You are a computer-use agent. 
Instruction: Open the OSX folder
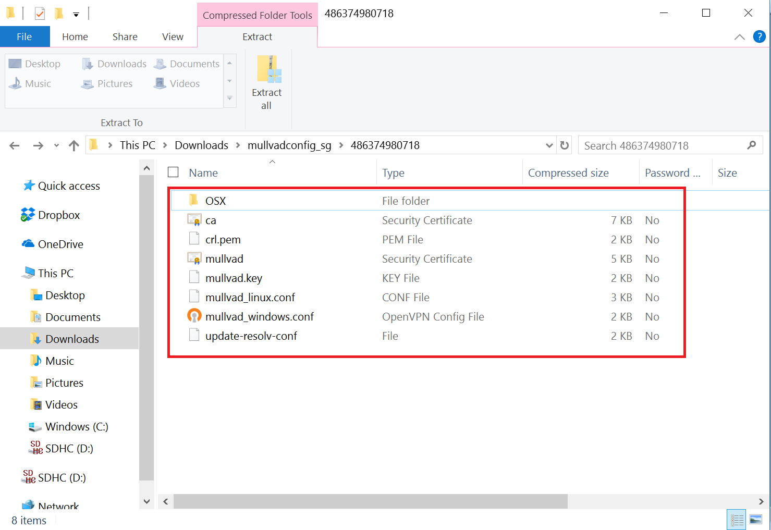[x=215, y=201]
